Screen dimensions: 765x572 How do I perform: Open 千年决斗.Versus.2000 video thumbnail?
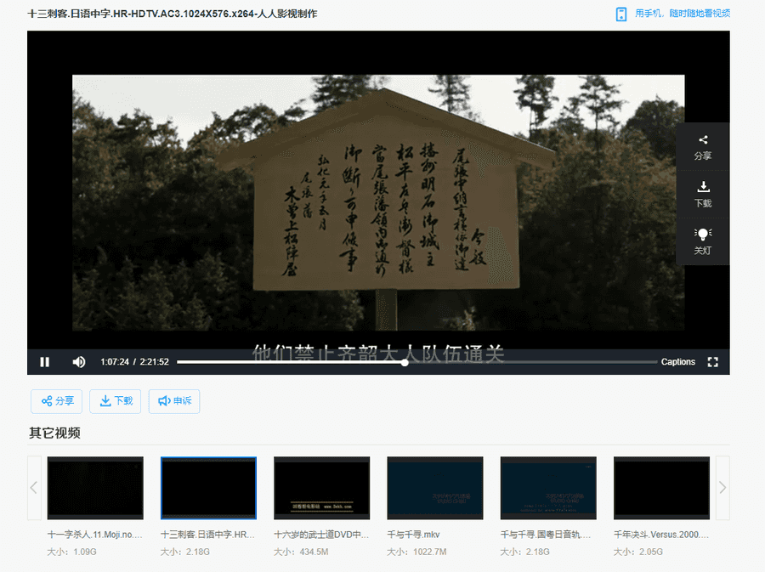pyautogui.click(x=661, y=488)
